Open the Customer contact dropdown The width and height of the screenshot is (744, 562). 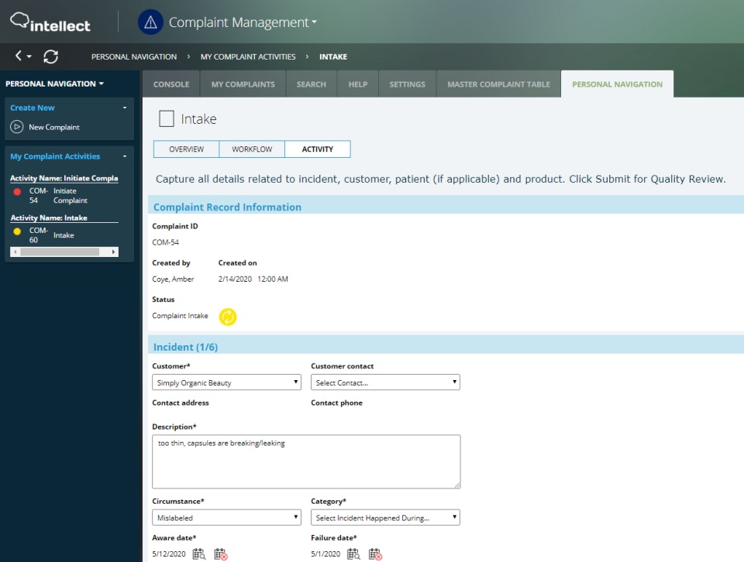(x=385, y=382)
